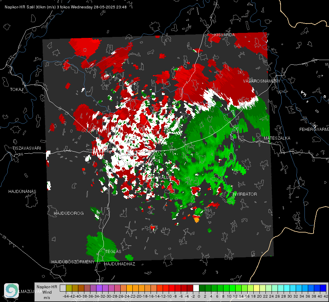329x302 pixels.
Task: Pick the light gray first legend swatch
Action: [x=63, y=288]
